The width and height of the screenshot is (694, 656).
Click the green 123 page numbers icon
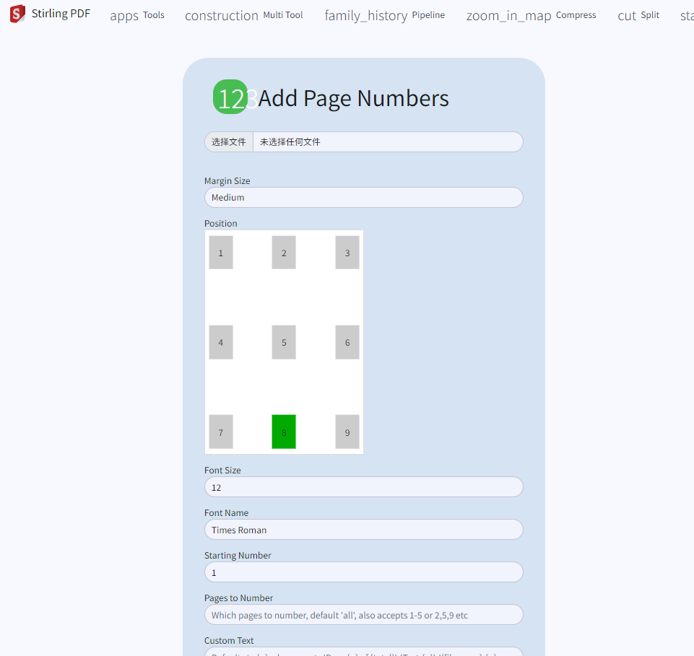point(230,97)
